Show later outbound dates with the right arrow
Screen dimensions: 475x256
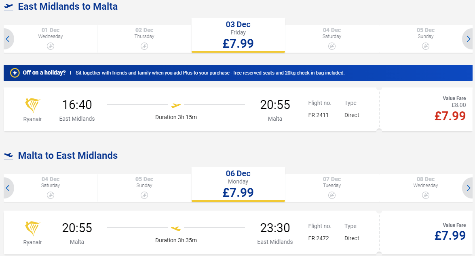(x=468, y=39)
